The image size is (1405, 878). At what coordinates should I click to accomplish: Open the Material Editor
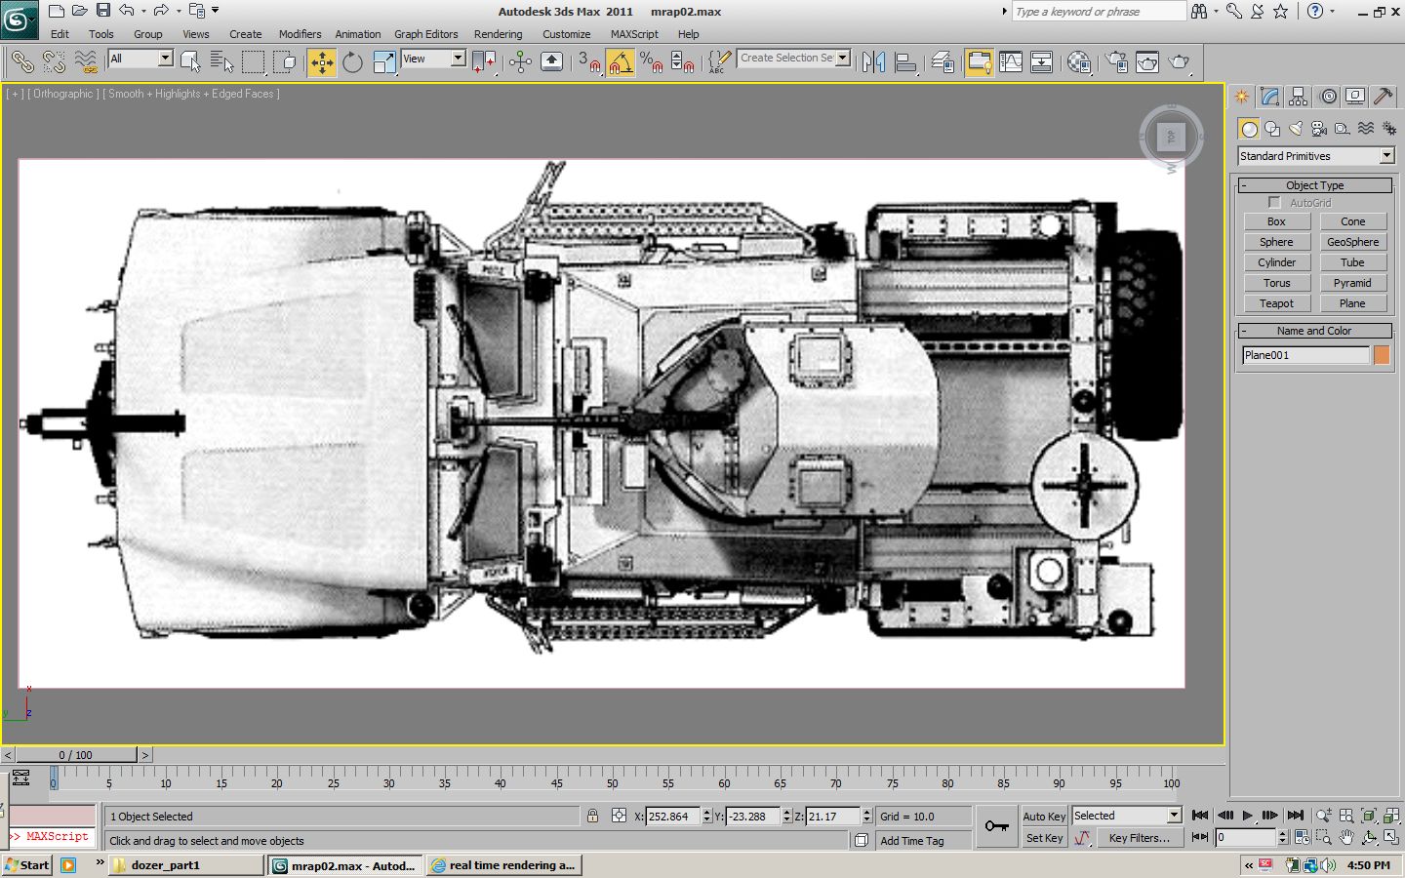1078,62
